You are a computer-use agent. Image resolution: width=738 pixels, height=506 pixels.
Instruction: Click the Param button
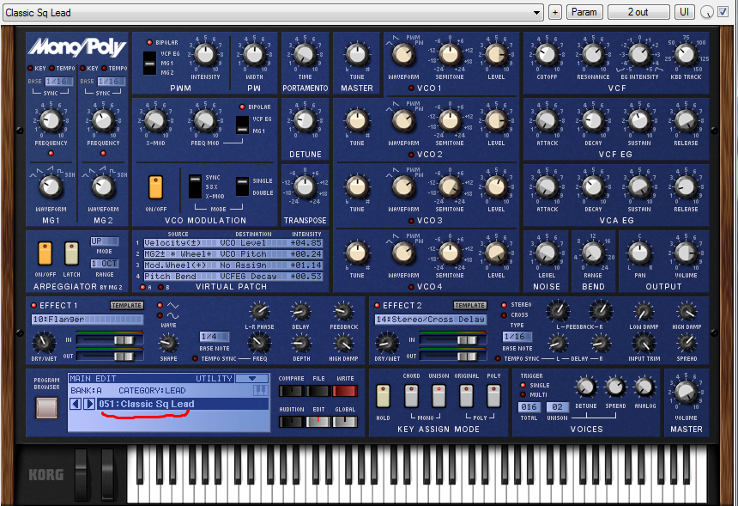click(x=584, y=12)
